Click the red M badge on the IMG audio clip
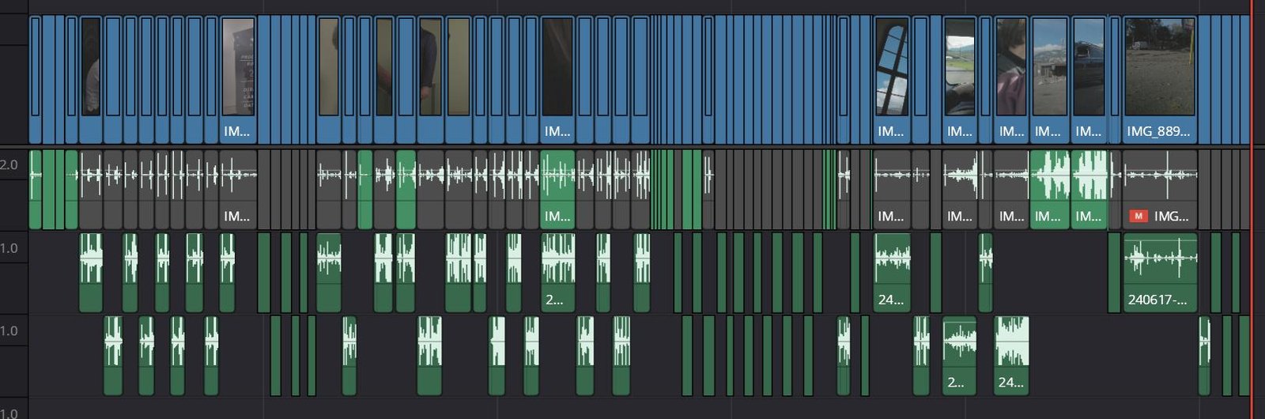This screenshot has height=419, width=1265. point(1138,216)
